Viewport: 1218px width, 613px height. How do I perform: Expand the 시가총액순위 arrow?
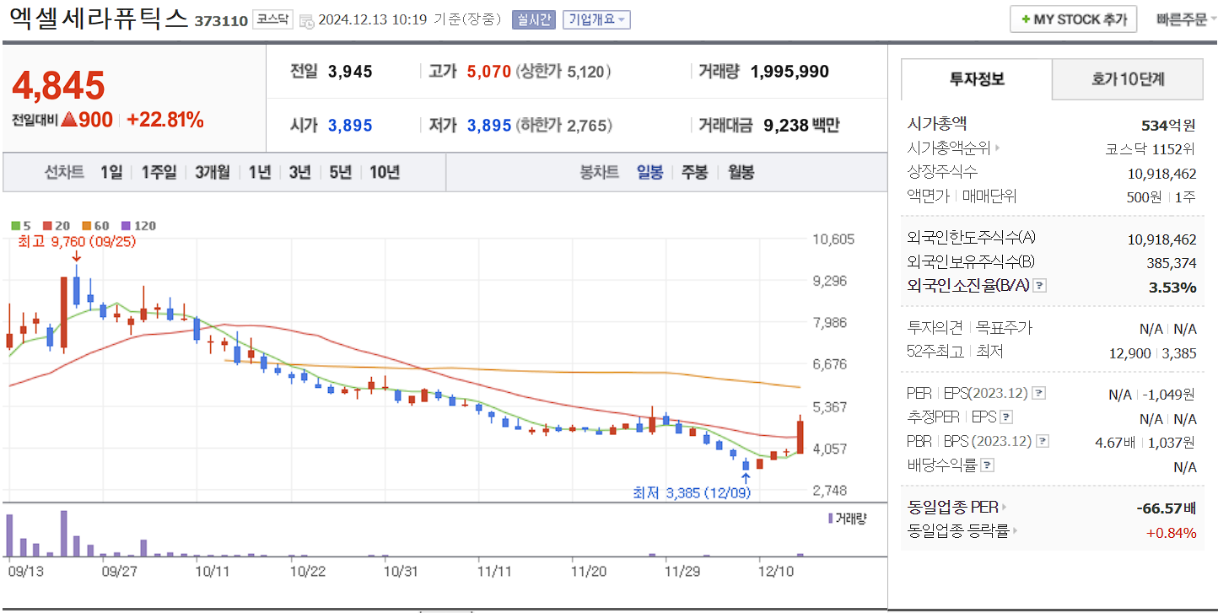point(997,149)
